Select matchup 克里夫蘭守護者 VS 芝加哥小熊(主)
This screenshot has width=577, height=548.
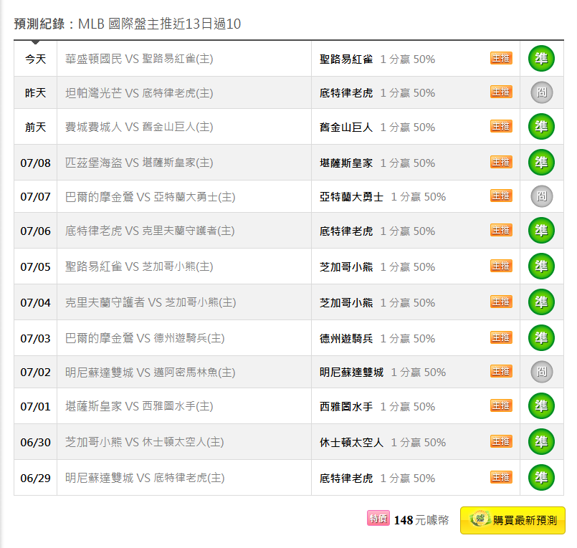pos(151,302)
